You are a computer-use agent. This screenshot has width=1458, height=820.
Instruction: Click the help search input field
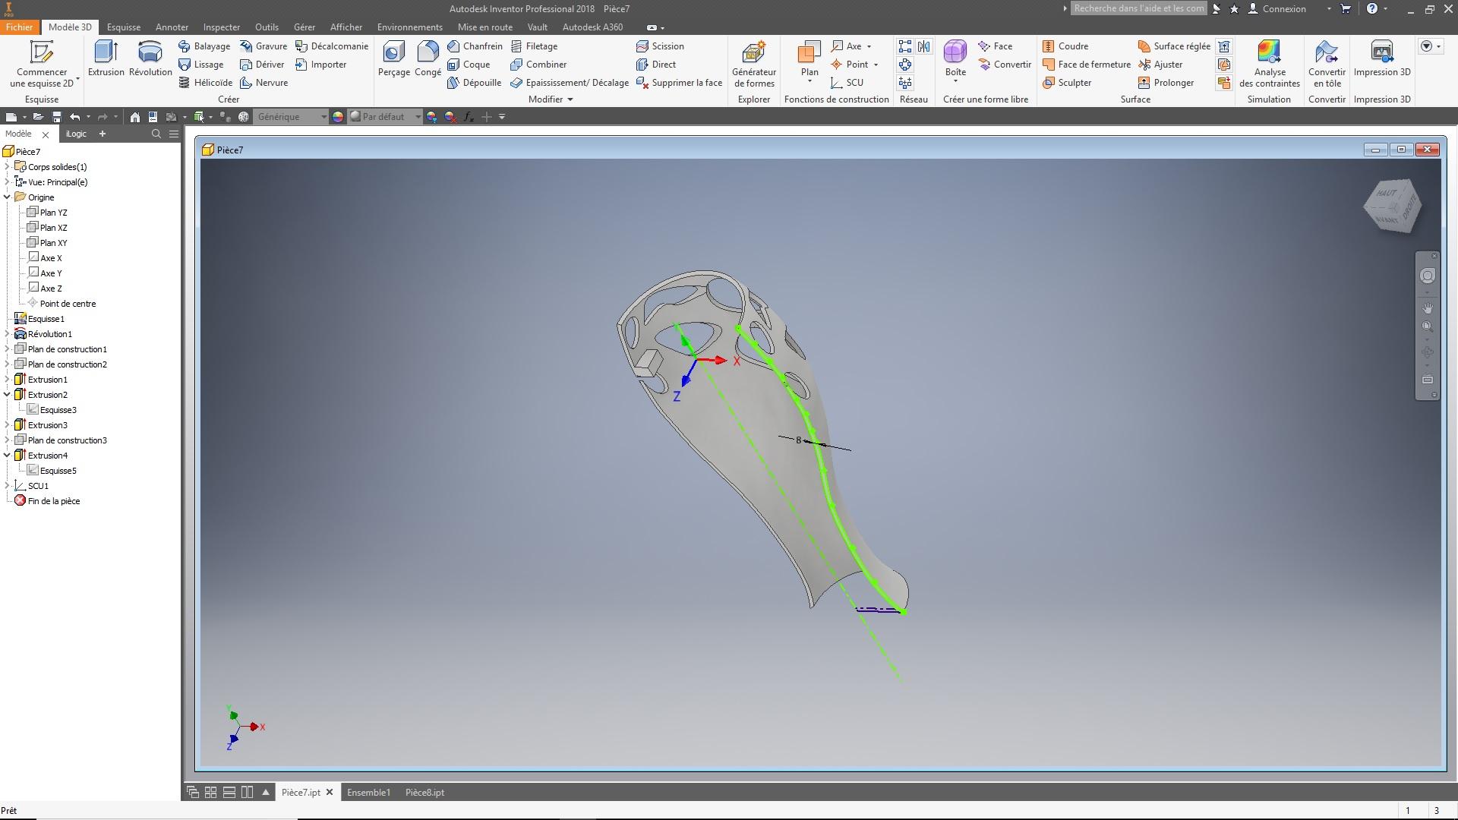1138,8
